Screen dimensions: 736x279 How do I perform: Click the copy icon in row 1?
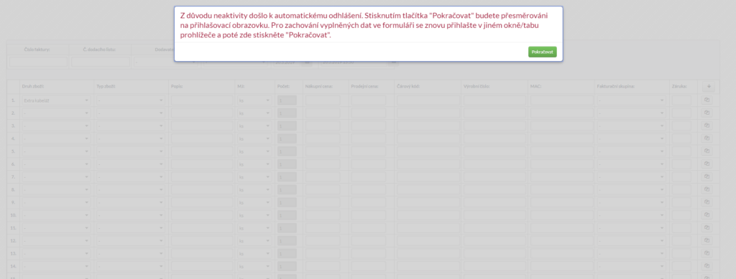pos(708,100)
